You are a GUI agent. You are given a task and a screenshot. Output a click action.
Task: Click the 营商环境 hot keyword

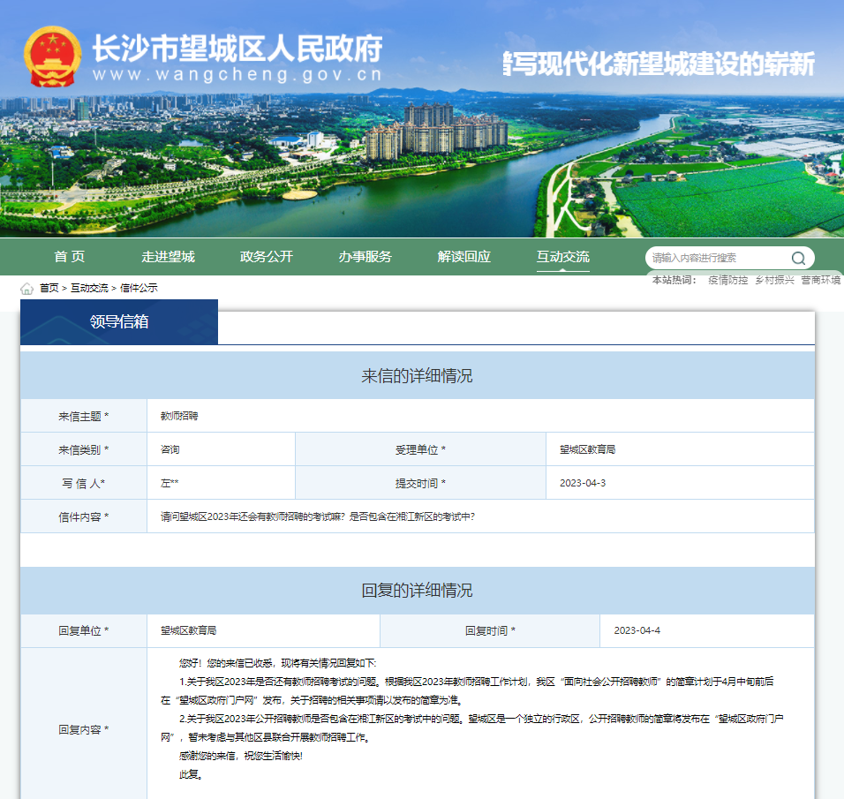pyautogui.click(x=821, y=280)
